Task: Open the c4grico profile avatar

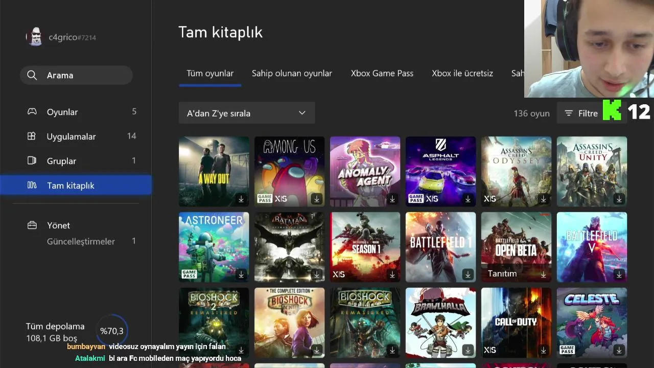Action: (x=35, y=37)
